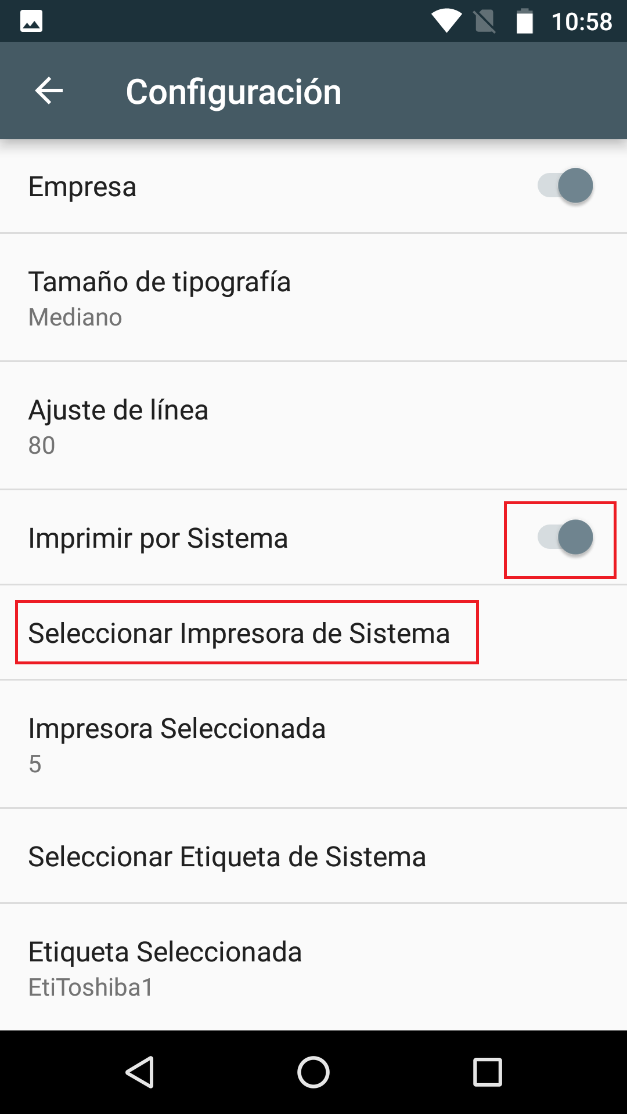This screenshot has width=627, height=1114.
Task: Tap the back arrow in the header
Action: [x=49, y=91]
